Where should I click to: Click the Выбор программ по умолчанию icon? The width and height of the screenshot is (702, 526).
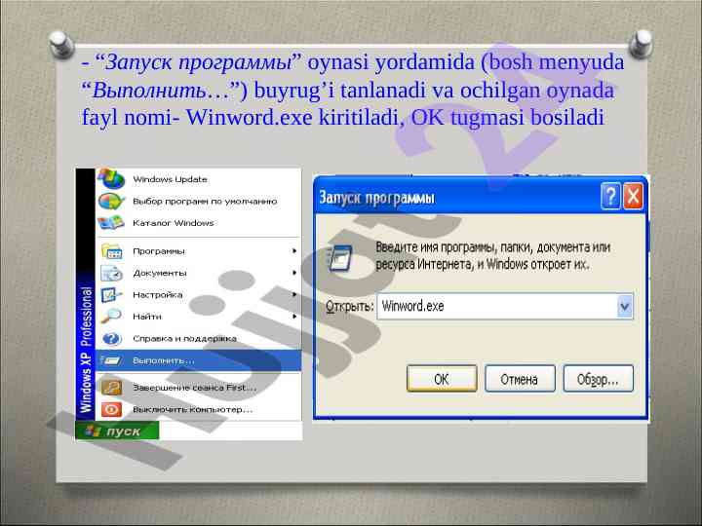coord(111,202)
